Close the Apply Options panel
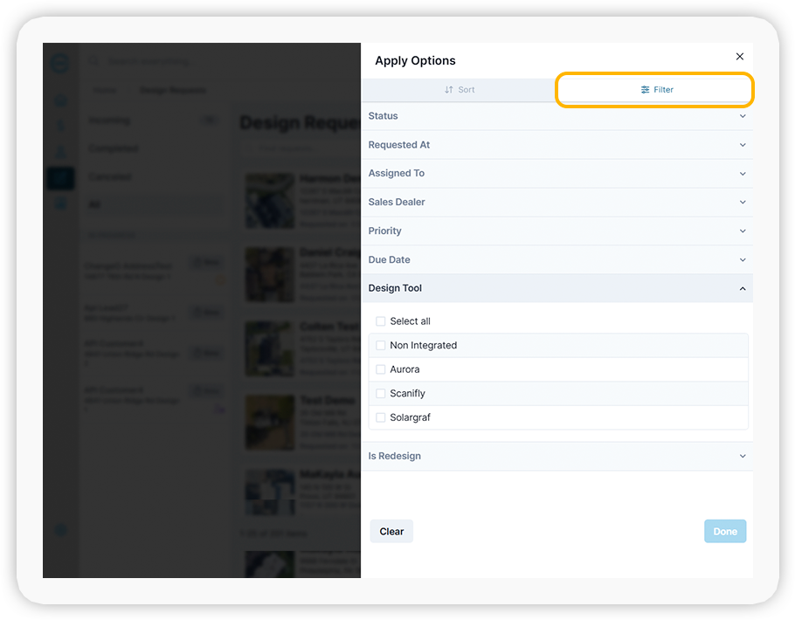The height and width of the screenshot is (620, 795). click(740, 56)
